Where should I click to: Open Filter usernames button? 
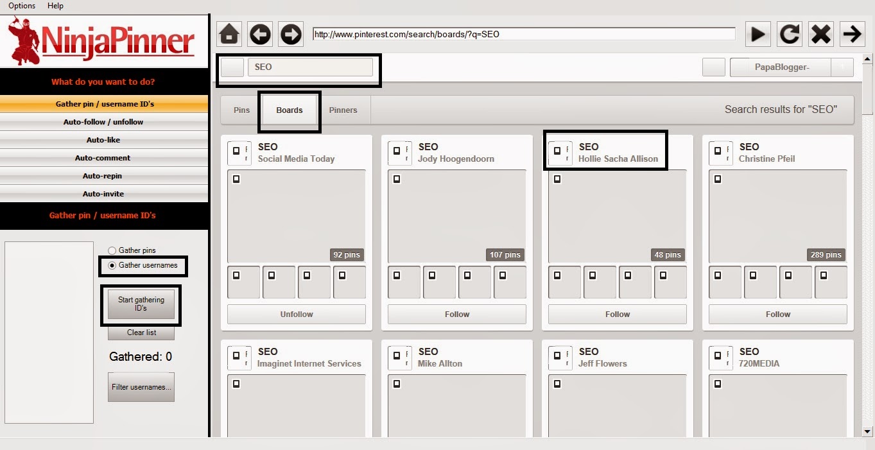141,387
